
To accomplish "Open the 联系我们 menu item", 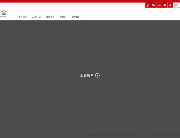I will click(76, 17).
